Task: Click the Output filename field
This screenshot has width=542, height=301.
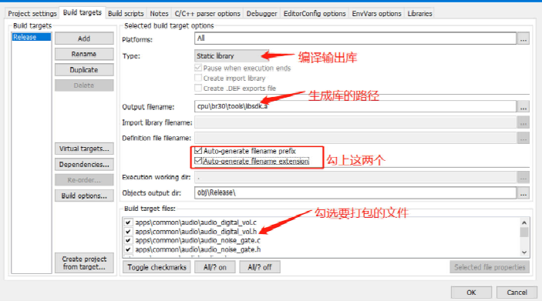Action: click(x=355, y=106)
